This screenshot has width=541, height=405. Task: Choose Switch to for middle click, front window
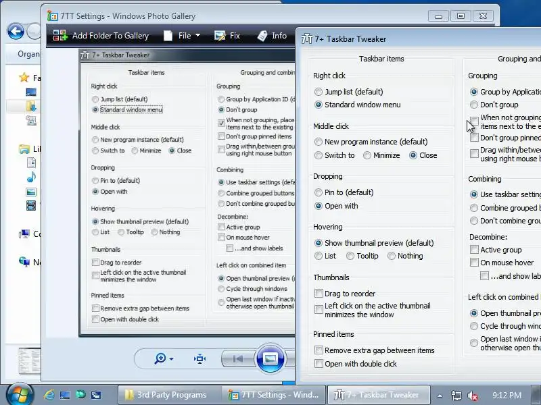pyautogui.click(x=319, y=155)
